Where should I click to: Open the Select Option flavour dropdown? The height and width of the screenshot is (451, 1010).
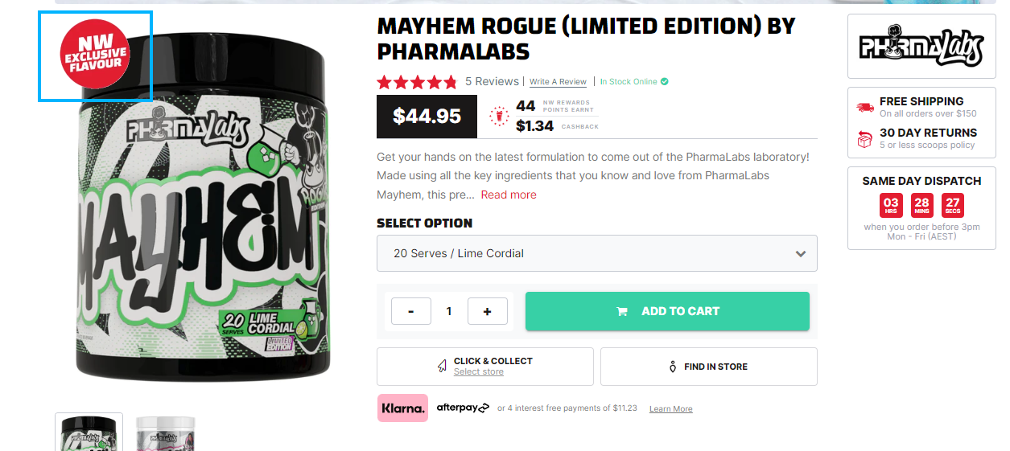point(596,253)
